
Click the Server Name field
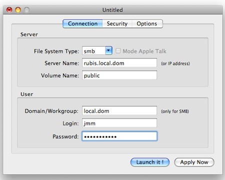pyautogui.click(x=119, y=63)
